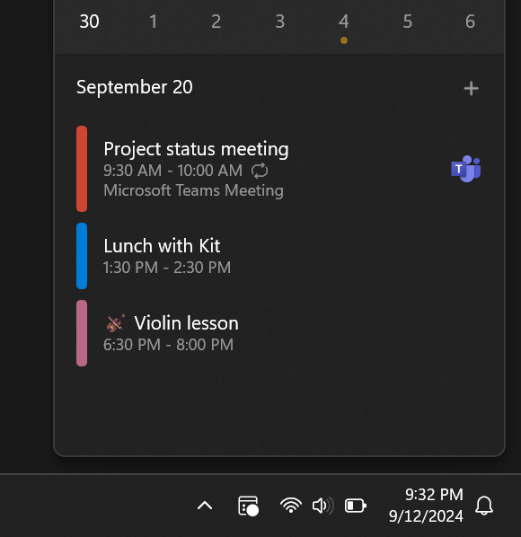Click the pink category bar
This screenshot has width=521, height=537.
82,333
